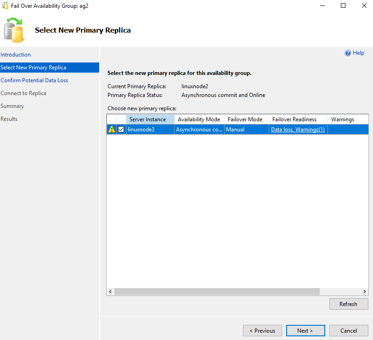Go to the Select New Primary Replica step
The width and height of the screenshot is (373, 340).
pyautogui.click(x=50, y=68)
